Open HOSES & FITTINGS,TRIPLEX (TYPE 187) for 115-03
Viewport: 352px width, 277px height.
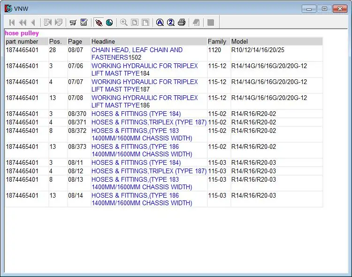tap(149, 171)
